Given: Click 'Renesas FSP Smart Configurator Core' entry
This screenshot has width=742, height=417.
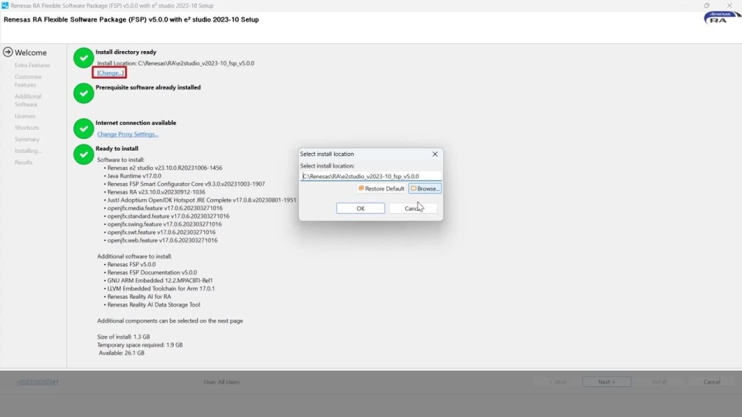Looking at the screenshot, I should point(186,184).
